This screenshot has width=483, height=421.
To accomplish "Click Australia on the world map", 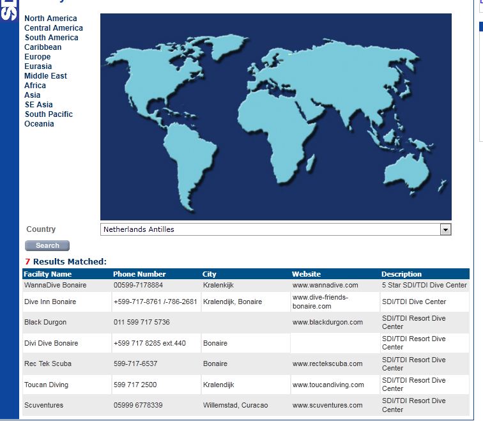I will coord(406,172).
